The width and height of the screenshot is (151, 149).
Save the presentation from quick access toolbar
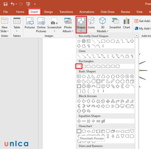click(x=5, y=4)
